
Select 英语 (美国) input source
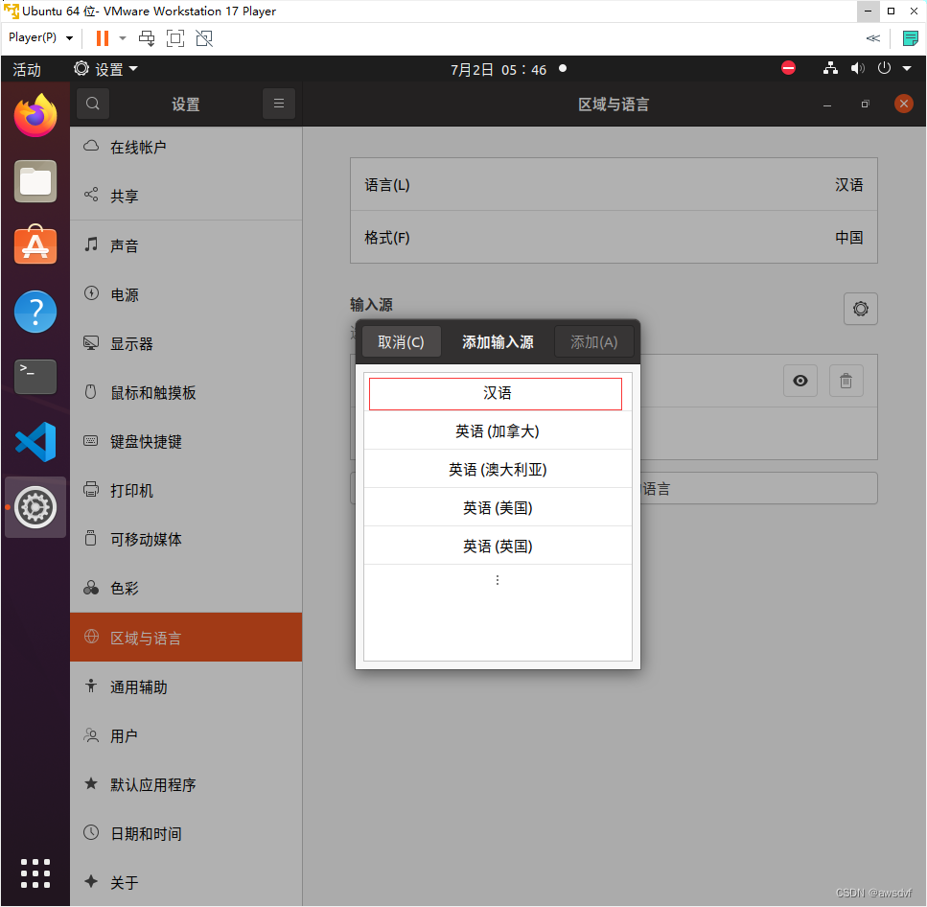498,507
